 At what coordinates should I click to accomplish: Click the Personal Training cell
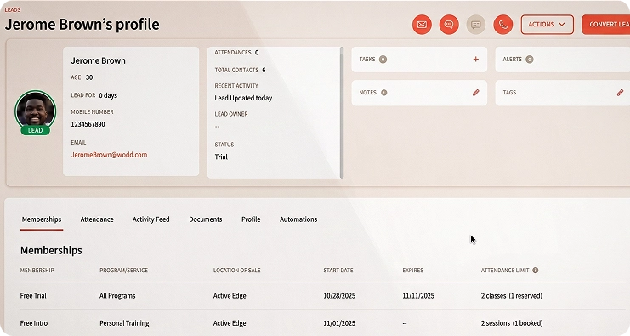pyautogui.click(x=124, y=323)
